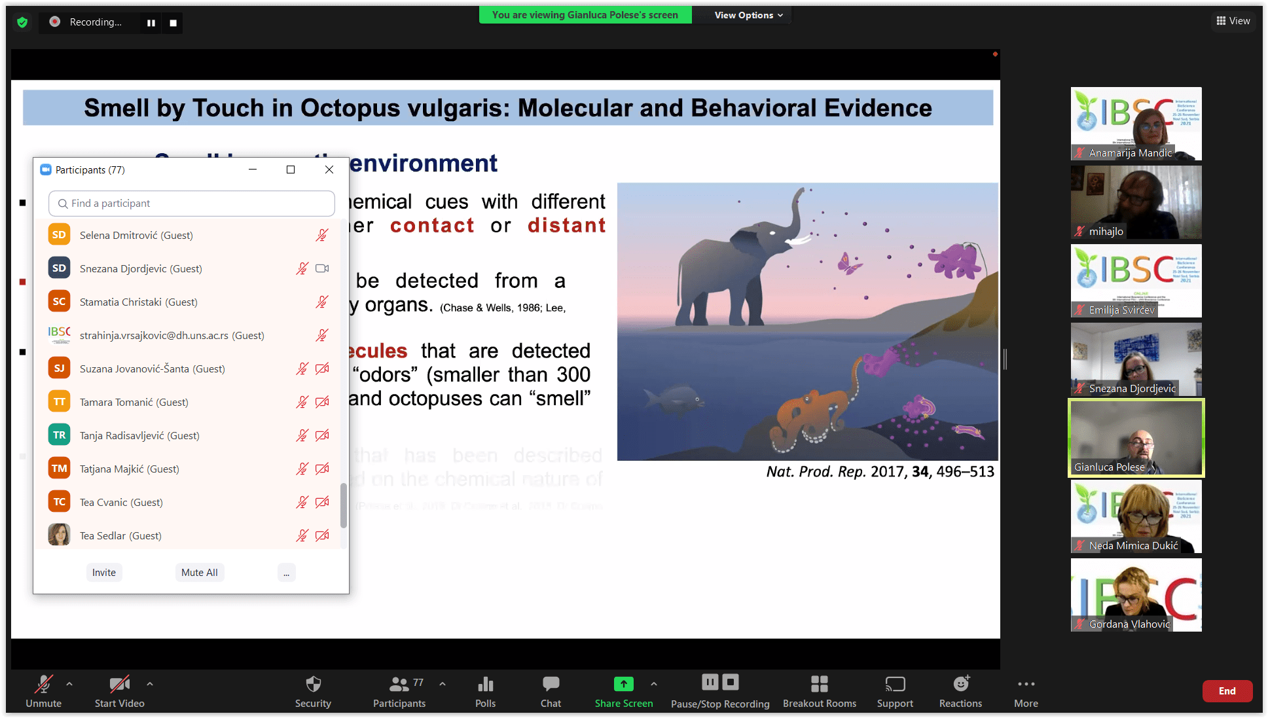
Task: Click the divider handle beside video gallery
Action: pos(1005,359)
